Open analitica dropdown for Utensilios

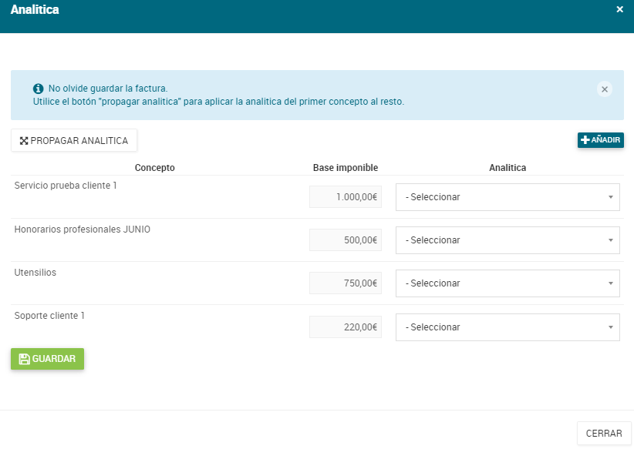[508, 283]
